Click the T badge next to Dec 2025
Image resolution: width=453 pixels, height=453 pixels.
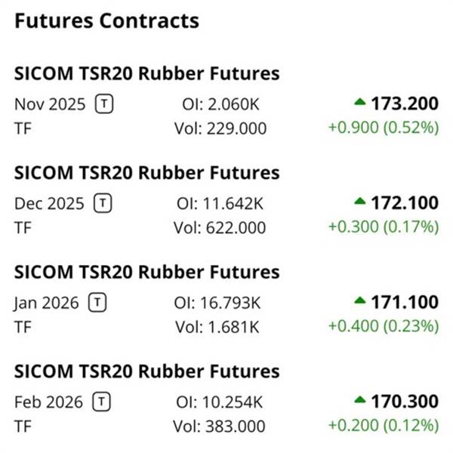103,203
